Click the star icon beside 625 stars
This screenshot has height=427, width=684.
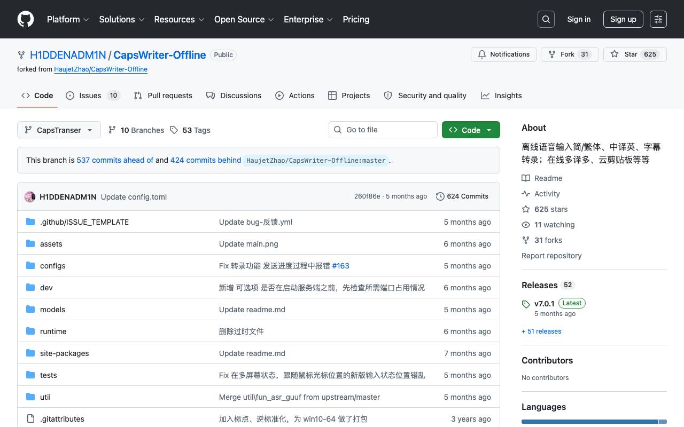point(526,209)
